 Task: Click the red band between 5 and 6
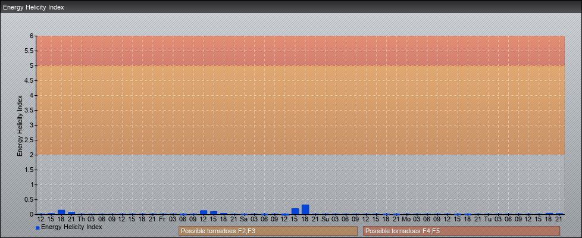pos(301,51)
